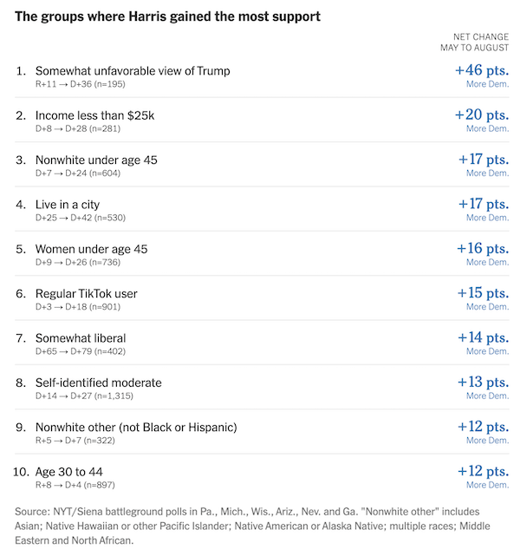Click the source note mentioning NYT/Siena polls
Viewport: 520px width, 556px height.
[x=252, y=526]
